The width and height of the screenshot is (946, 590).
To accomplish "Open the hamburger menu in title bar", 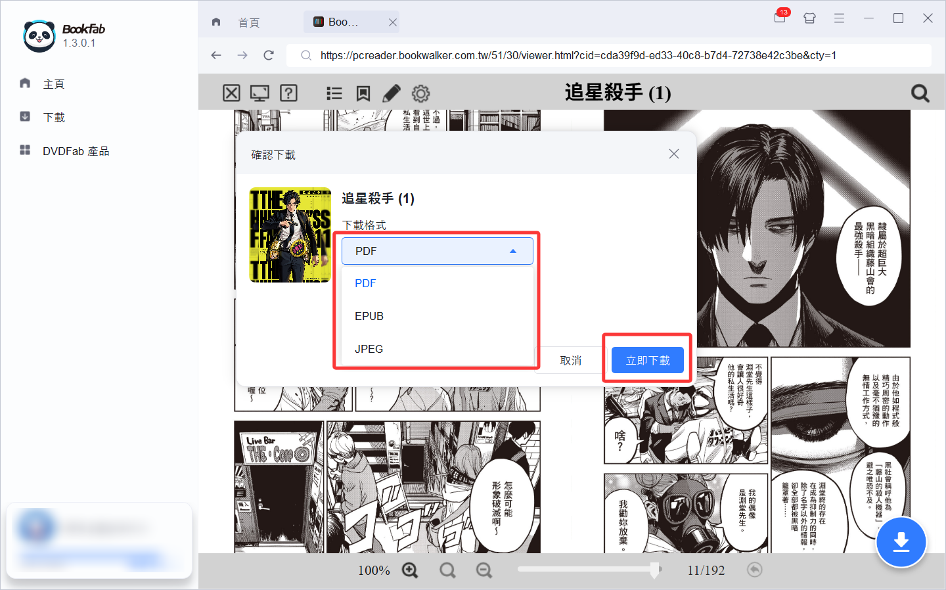I will point(839,18).
